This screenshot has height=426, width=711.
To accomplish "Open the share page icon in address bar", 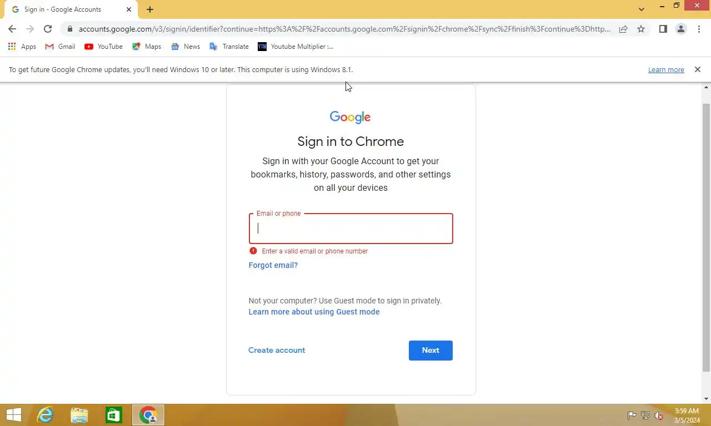I will [x=623, y=29].
